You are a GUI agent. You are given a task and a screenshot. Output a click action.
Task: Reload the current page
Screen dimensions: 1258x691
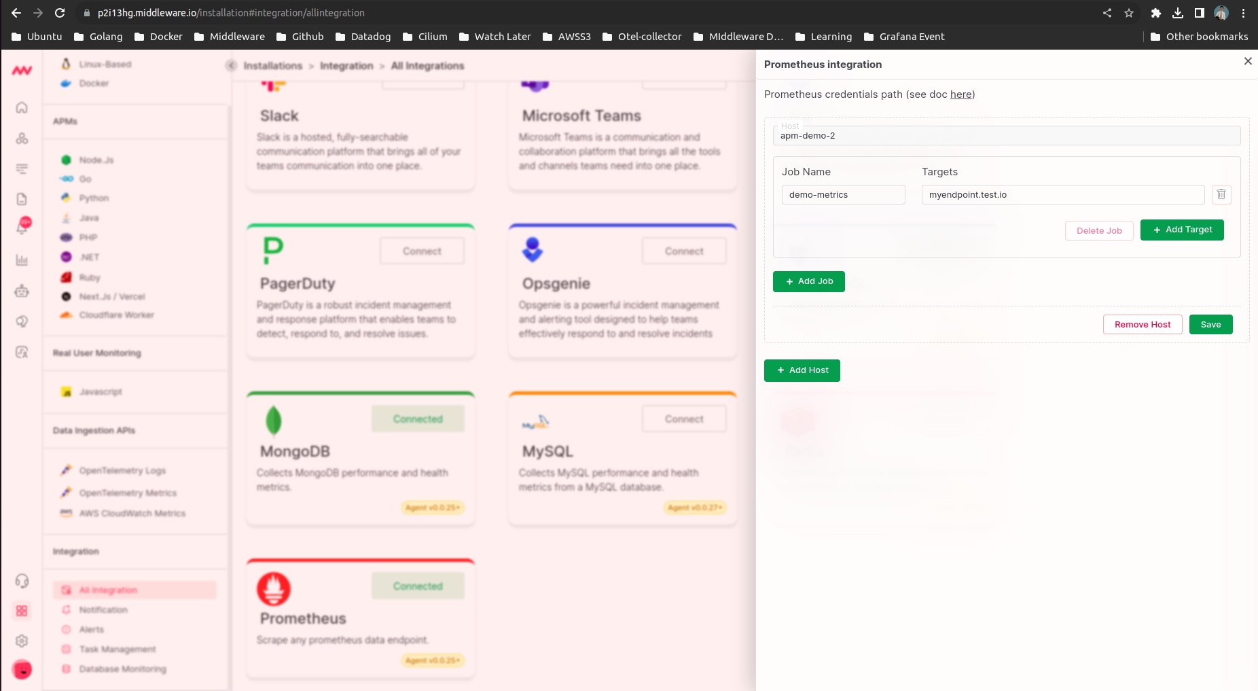pyautogui.click(x=60, y=13)
